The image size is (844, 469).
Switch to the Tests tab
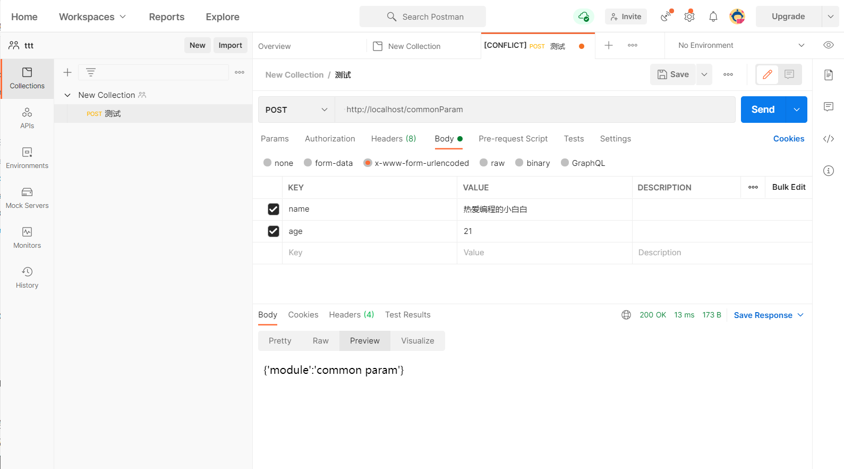coord(574,139)
